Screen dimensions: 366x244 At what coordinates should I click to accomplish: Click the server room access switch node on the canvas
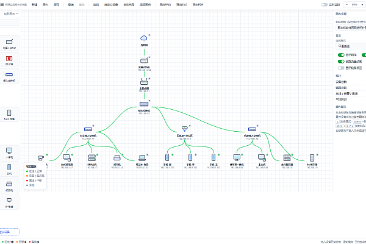pos(252,129)
